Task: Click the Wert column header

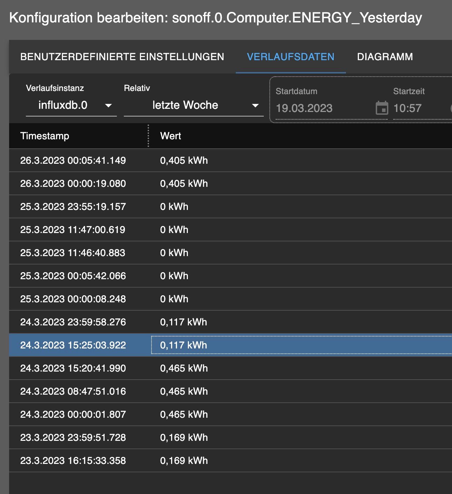Action: (x=170, y=136)
